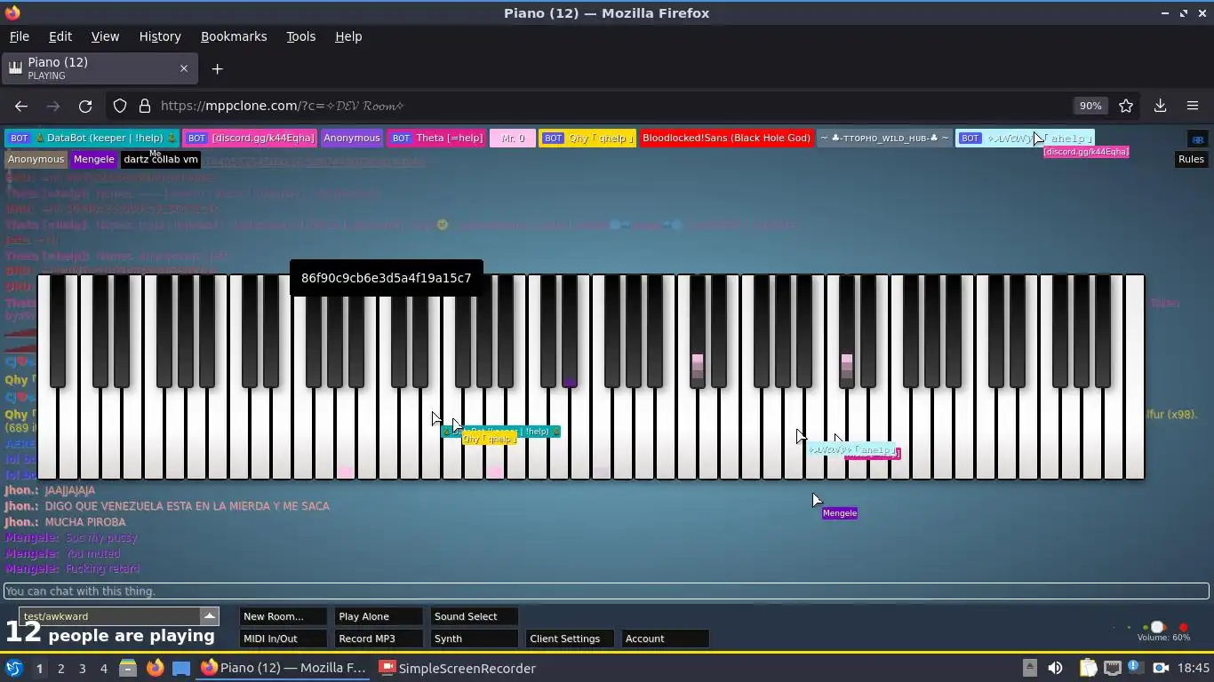Click the Play Alone button
Image resolution: width=1214 pixels, height=682 pixels.
click(379, 616)
